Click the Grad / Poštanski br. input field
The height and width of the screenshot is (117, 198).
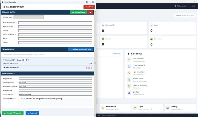click(55, 35)
